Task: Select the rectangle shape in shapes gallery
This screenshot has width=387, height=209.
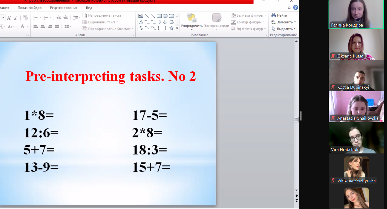Action: coord(159,16)
